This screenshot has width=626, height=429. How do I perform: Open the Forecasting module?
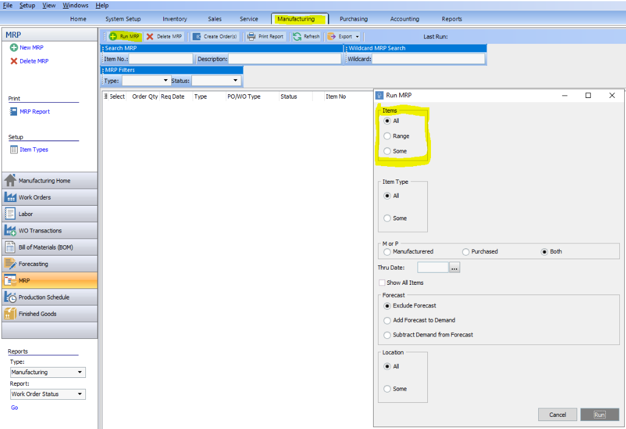click(49, 264)
